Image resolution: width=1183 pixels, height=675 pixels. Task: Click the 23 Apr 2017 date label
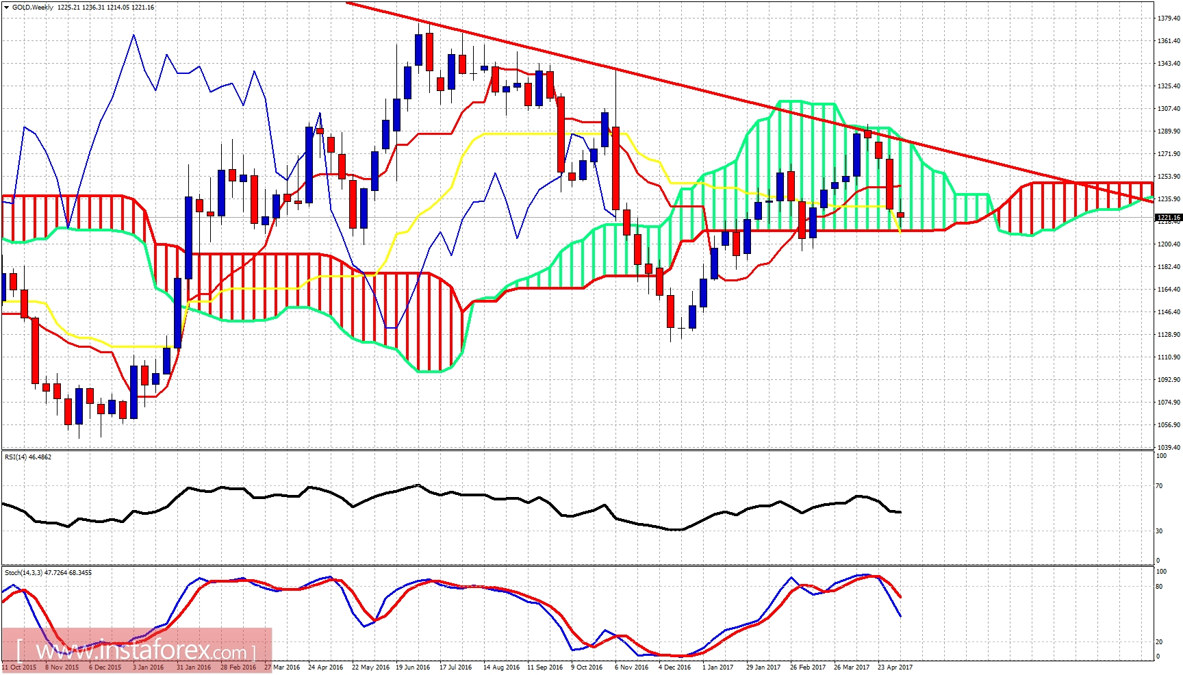tap(895, 667)
